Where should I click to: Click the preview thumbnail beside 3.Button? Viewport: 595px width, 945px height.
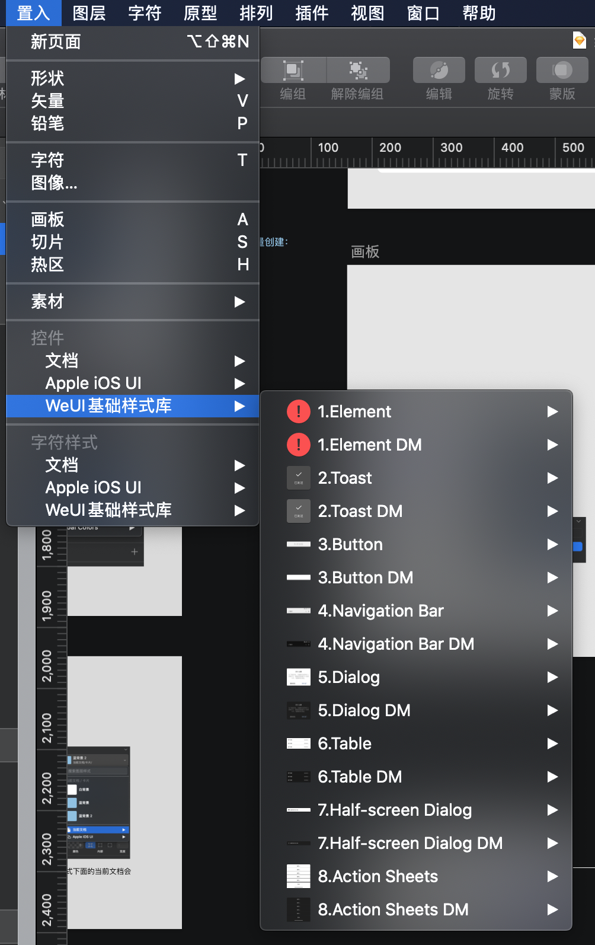click(299, 544)
